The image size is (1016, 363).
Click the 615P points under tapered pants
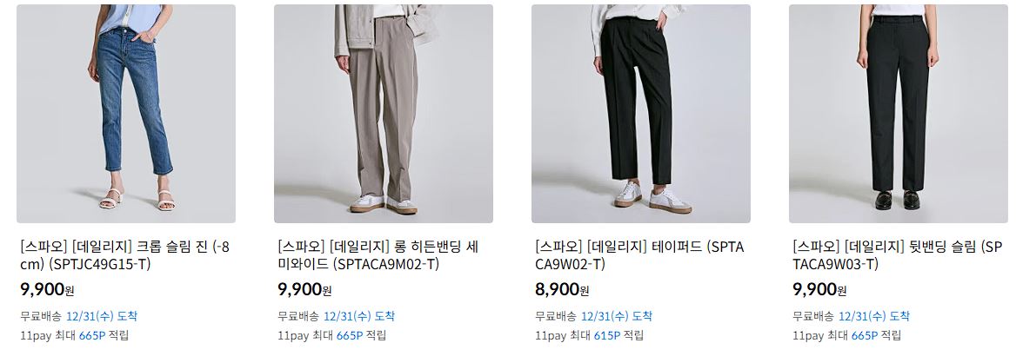point(607,335)
